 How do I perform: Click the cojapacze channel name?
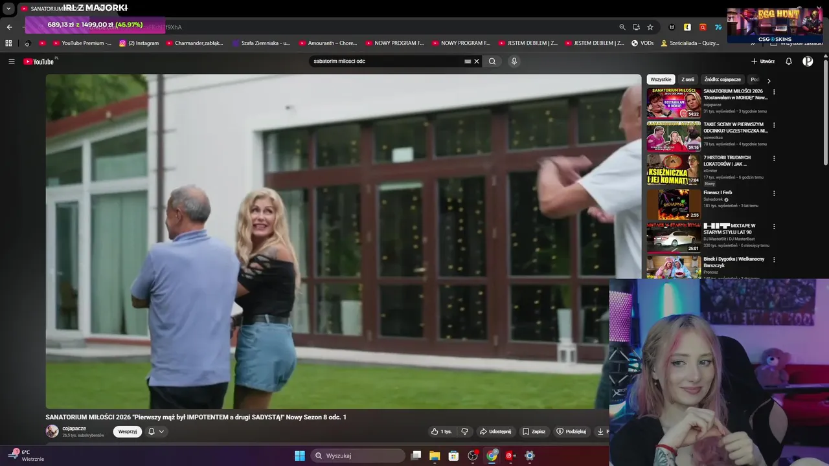pyautogui.click(x=74, y=428)
